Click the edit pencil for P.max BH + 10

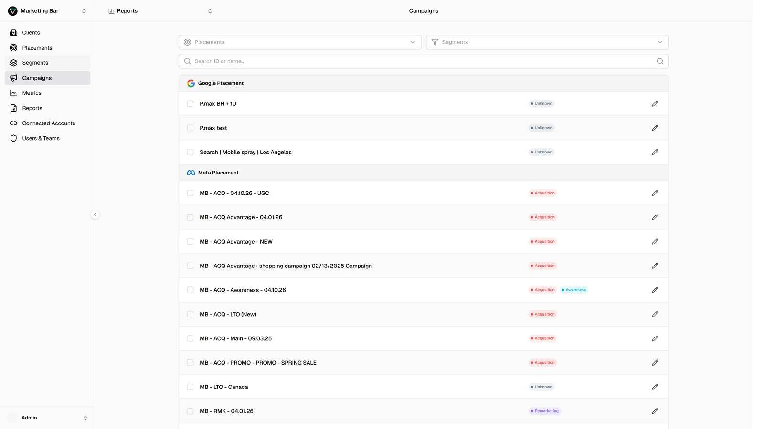(x=655, y=103)
